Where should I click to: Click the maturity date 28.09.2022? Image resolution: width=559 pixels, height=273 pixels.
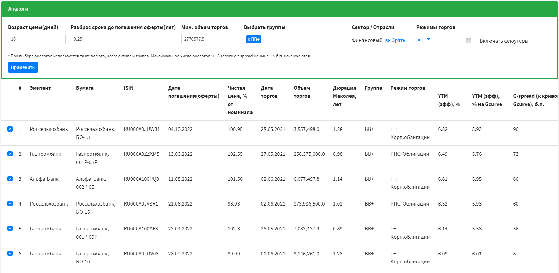pyautogui.click(x=180, y=254)
